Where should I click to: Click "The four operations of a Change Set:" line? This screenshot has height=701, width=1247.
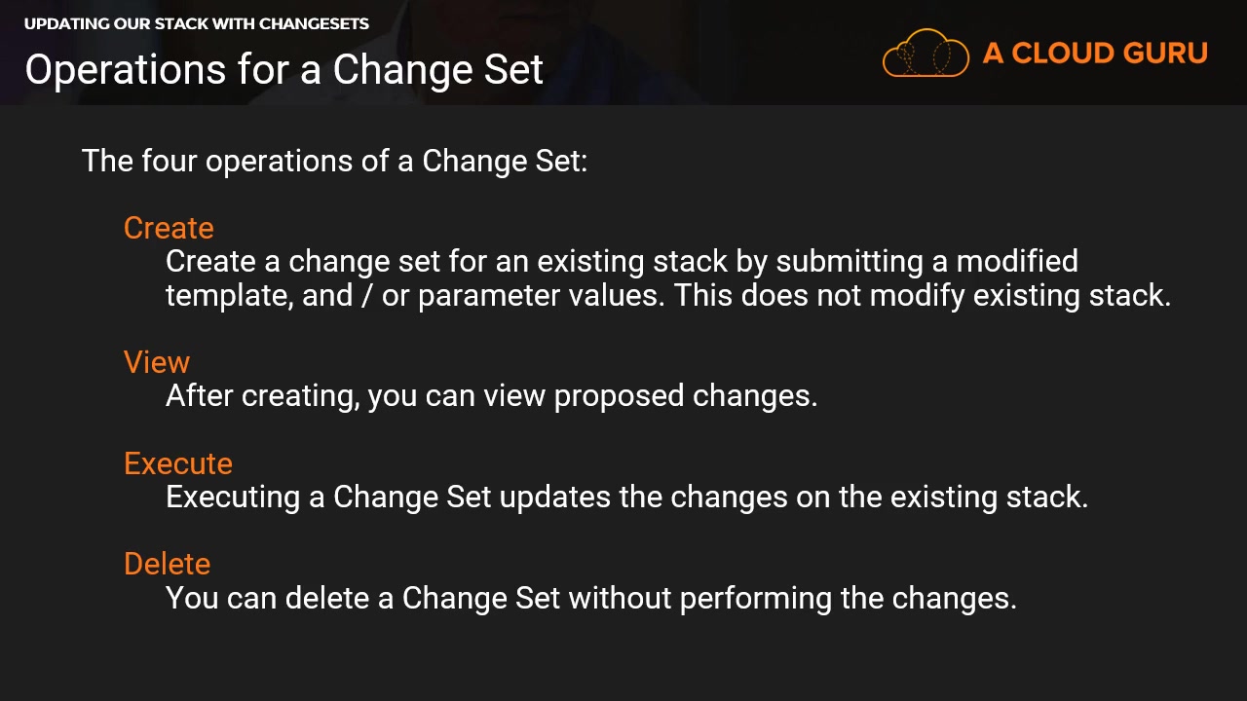tap(334, 161)
